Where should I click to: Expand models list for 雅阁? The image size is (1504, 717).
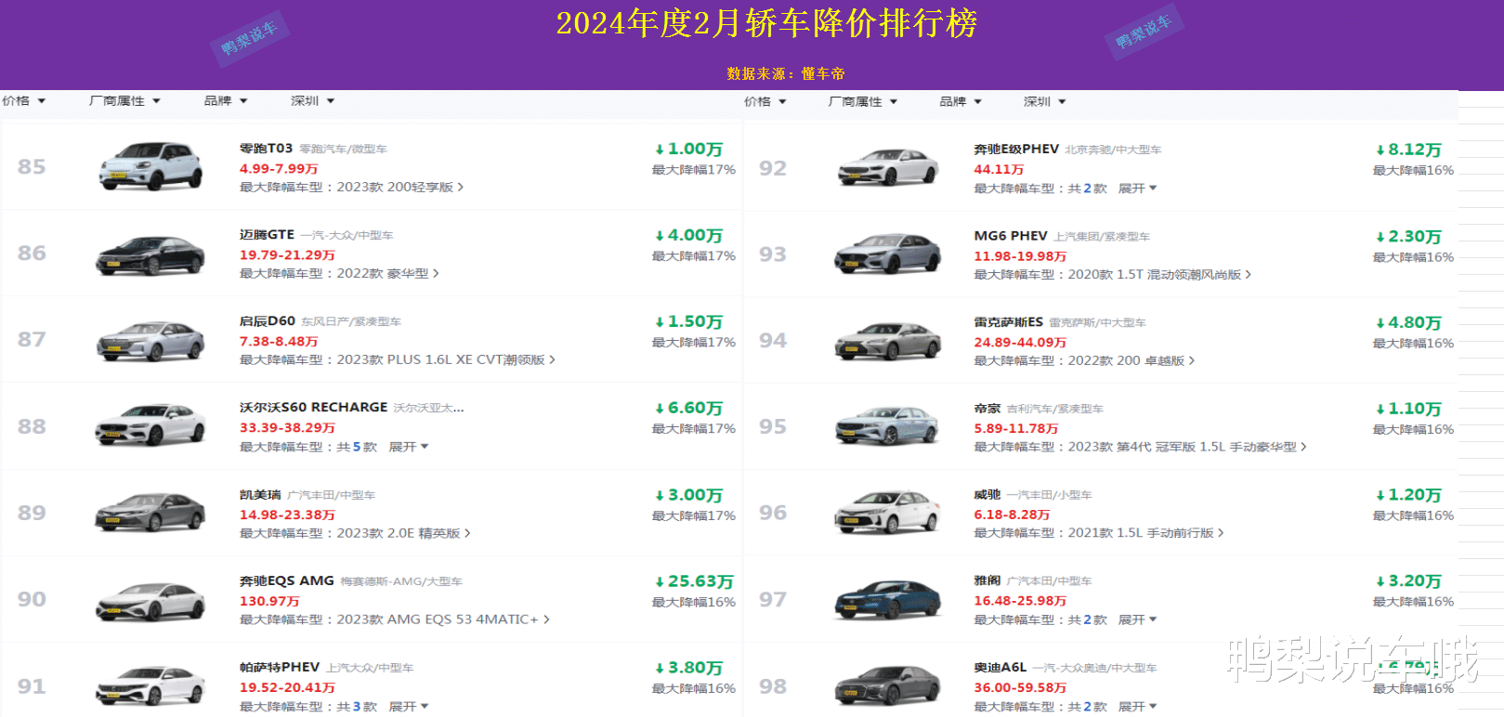pos(1138,619)
